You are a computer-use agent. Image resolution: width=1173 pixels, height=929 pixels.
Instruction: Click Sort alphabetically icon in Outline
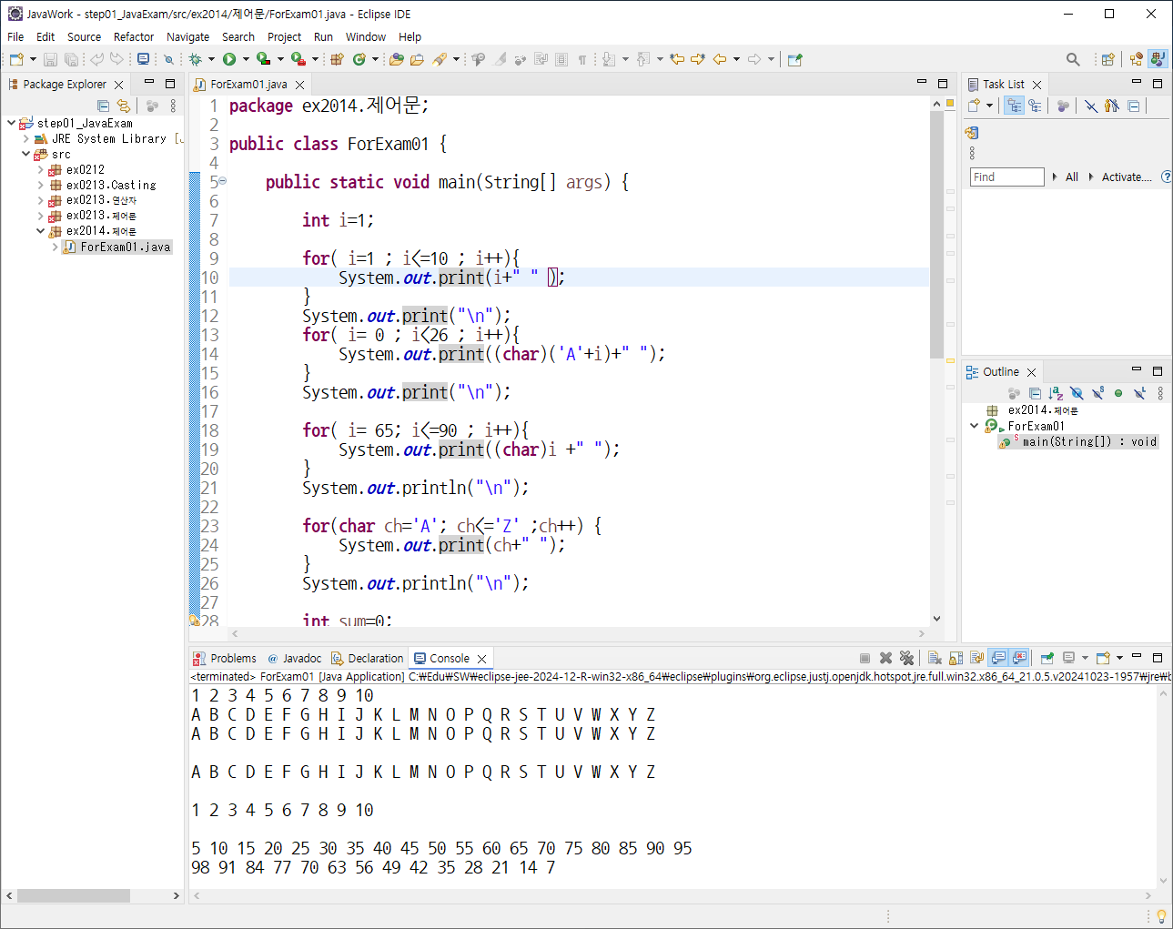click(x=1056, y=393)
